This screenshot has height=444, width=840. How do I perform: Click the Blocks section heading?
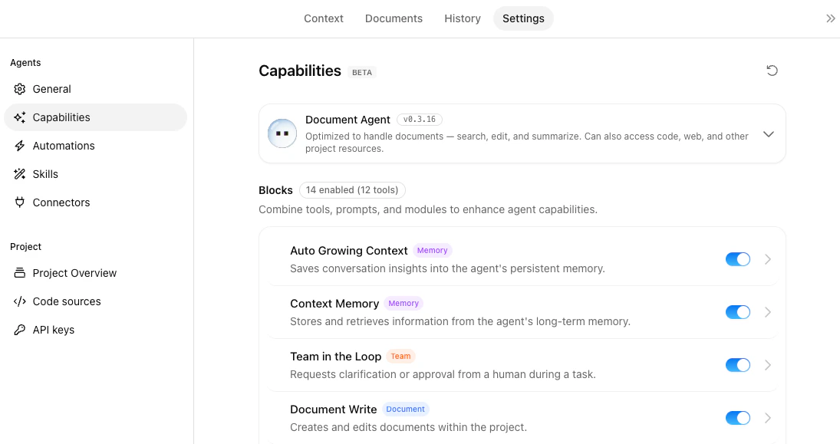coord(275,190)
